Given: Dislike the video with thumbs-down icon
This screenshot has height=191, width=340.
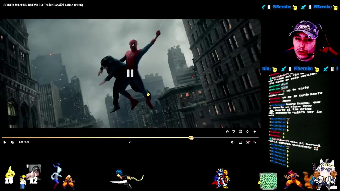Looking at the screenshot, I should pyautogui.click(x=233, y=132).
